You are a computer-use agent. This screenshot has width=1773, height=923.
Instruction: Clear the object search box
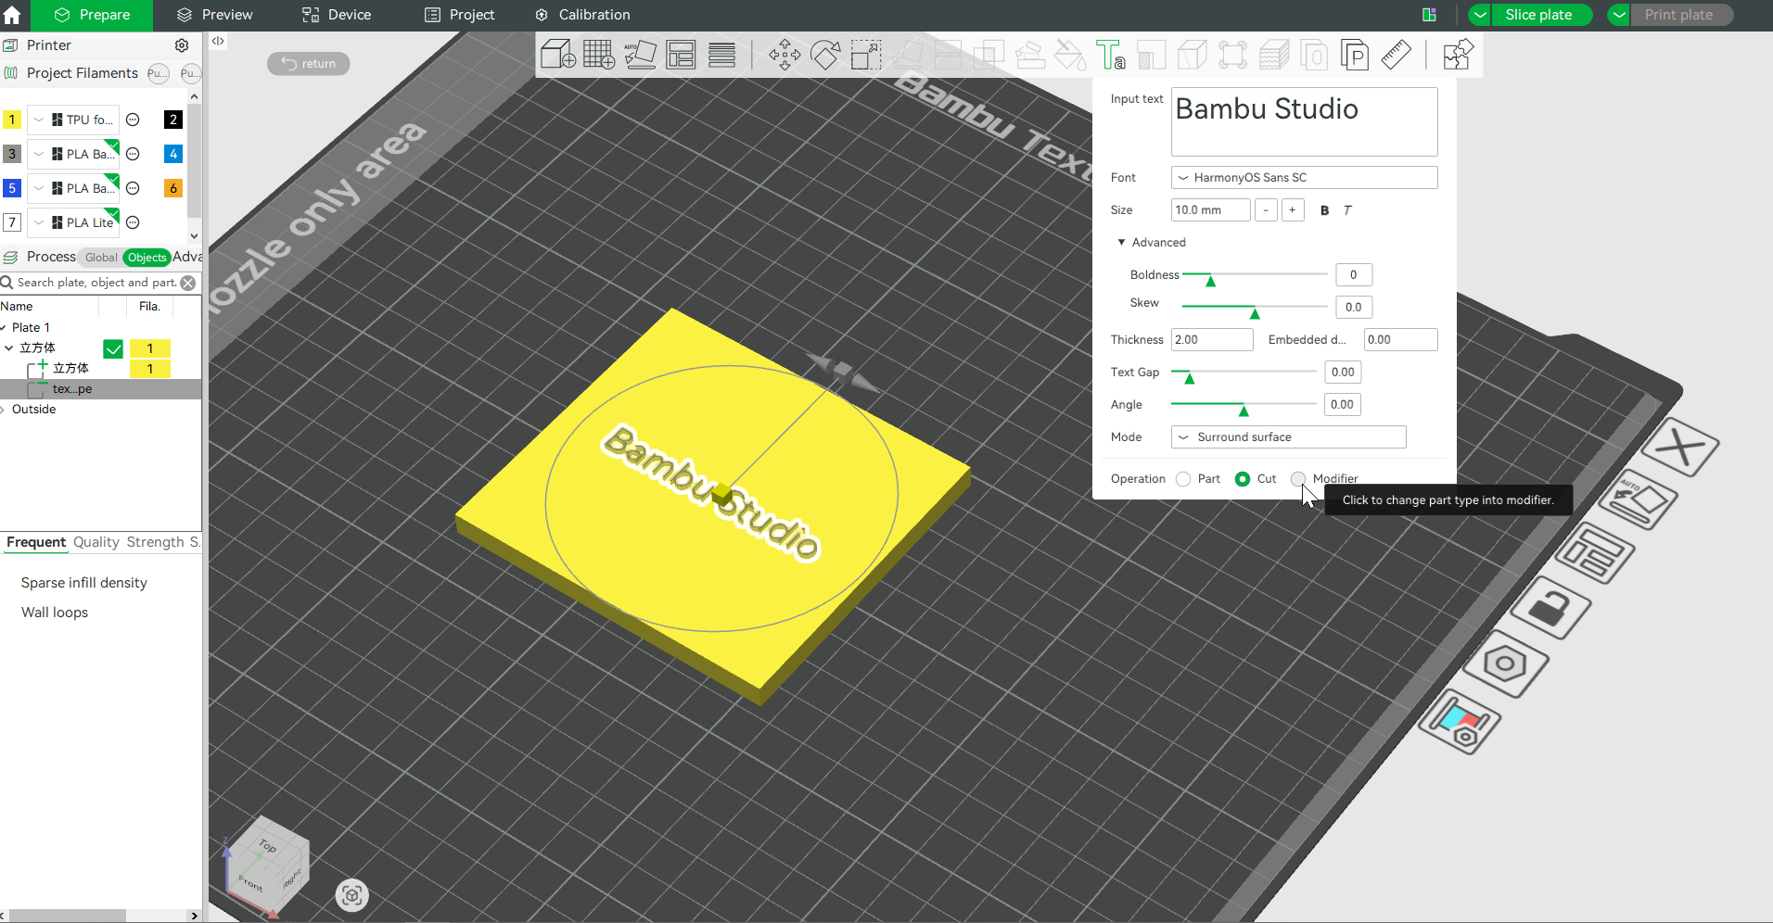pos(188,283)
